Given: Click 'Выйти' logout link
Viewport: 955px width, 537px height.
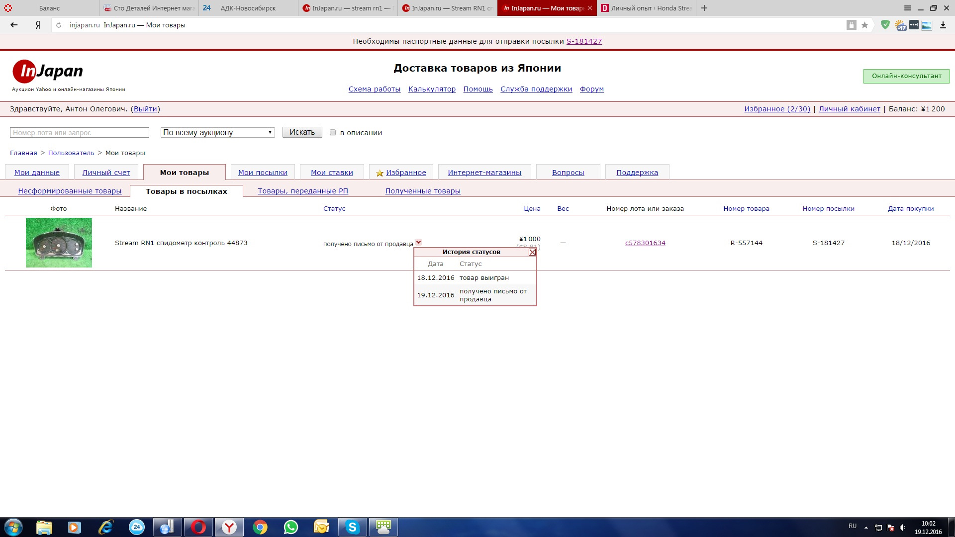Looking at the screenshot, I should click(145, 109).
